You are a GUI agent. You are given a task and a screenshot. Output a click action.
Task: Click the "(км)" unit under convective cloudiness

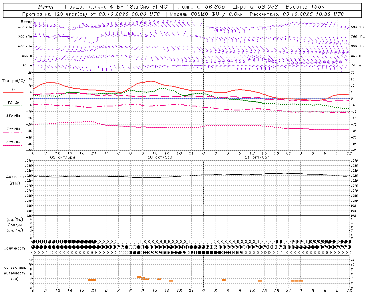[x=15, y=279]
